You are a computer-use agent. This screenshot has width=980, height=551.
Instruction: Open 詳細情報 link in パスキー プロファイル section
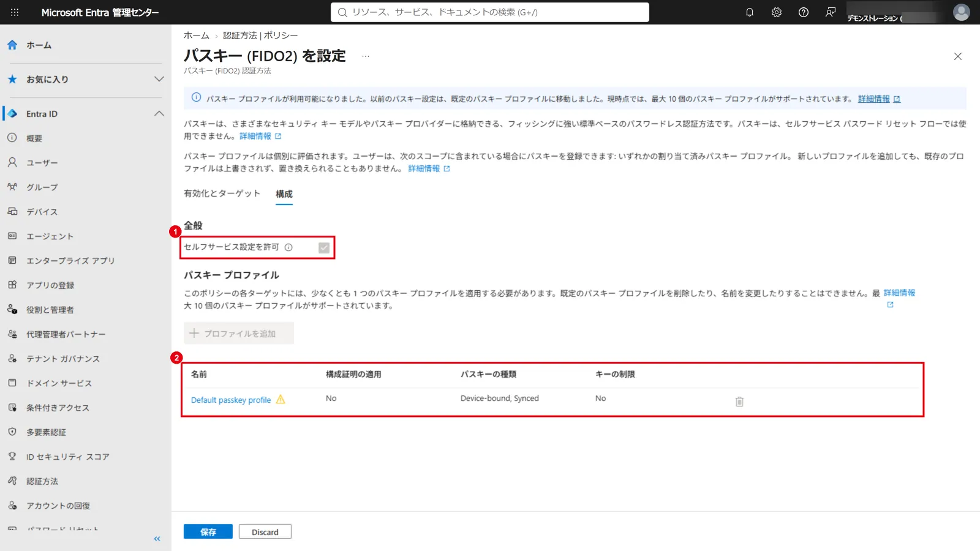(899, 293)
